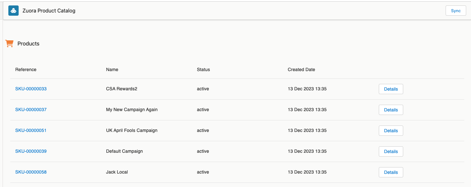
Task: Sort by the Created Date column header
Action: pyautogui.click(x=301, y=69)
